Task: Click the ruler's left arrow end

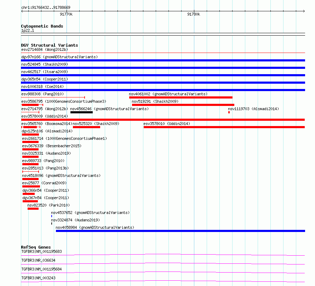Action: point(22,11)
